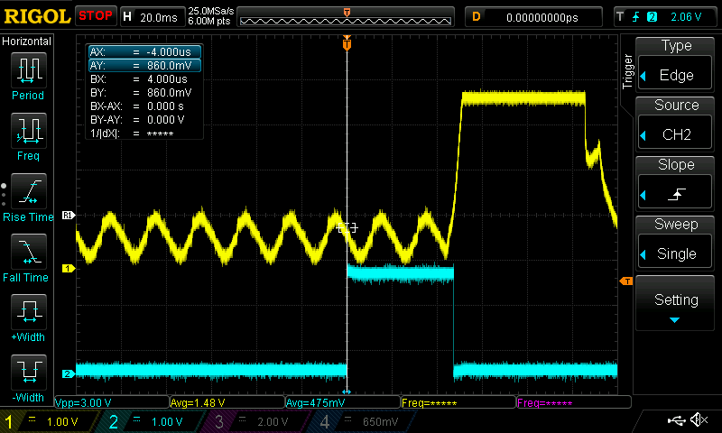Click the USB connection status icon
This screenshot has height=433, width=722.
click(x=676, y=419)
